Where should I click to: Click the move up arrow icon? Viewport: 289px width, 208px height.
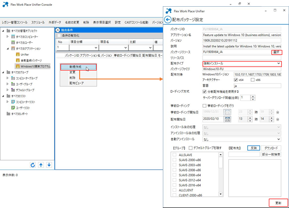click(x=41, y=165)
